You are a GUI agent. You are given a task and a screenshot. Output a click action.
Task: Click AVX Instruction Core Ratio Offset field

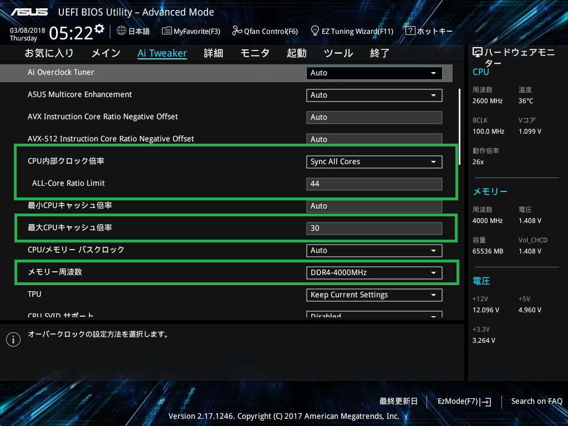(x=374, y=118)
